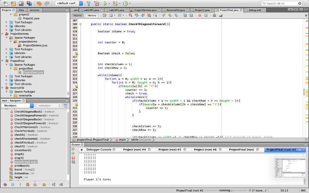Toggle fold on line 308 method
309x193 pixels.
[x=80, y=24]
